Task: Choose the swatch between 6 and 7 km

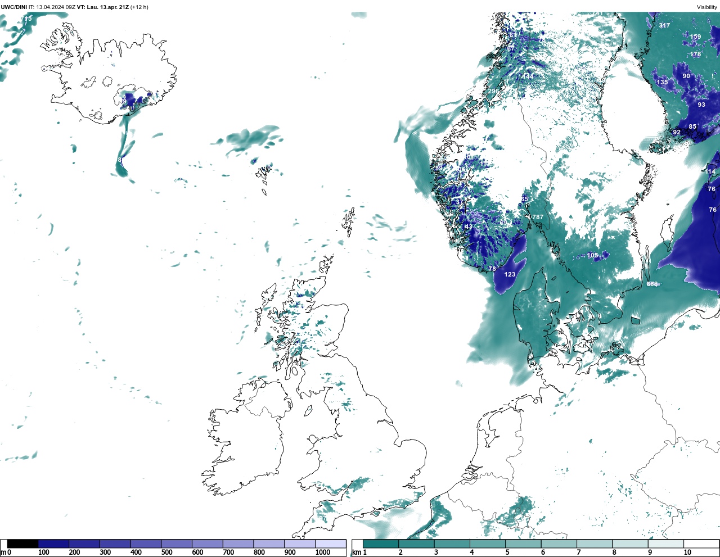Action: (x=559, y=544)
